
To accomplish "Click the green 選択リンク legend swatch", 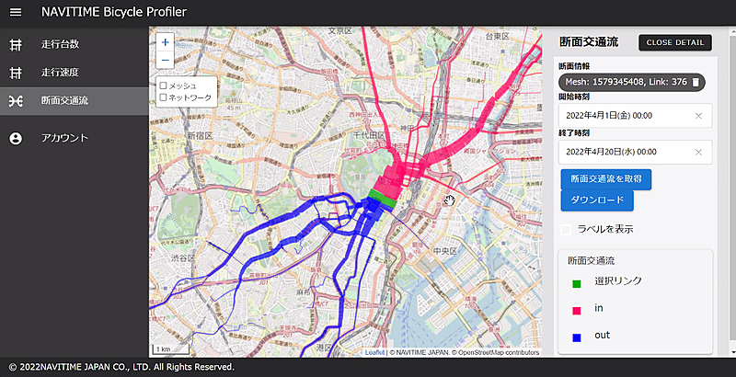I will 577,284.
